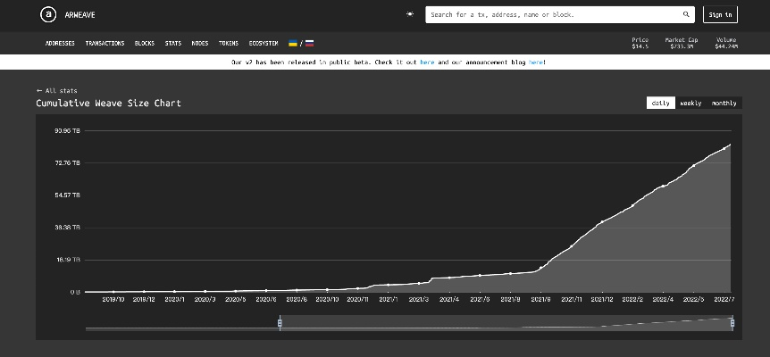Screen dimensions: 770x357
Task: Open the Stats menu item
Action: click(x=172, y=43)
